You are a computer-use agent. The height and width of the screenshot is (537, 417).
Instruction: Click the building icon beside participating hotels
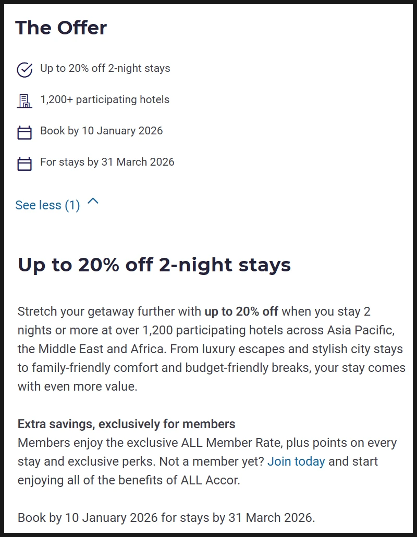point(24,101)
